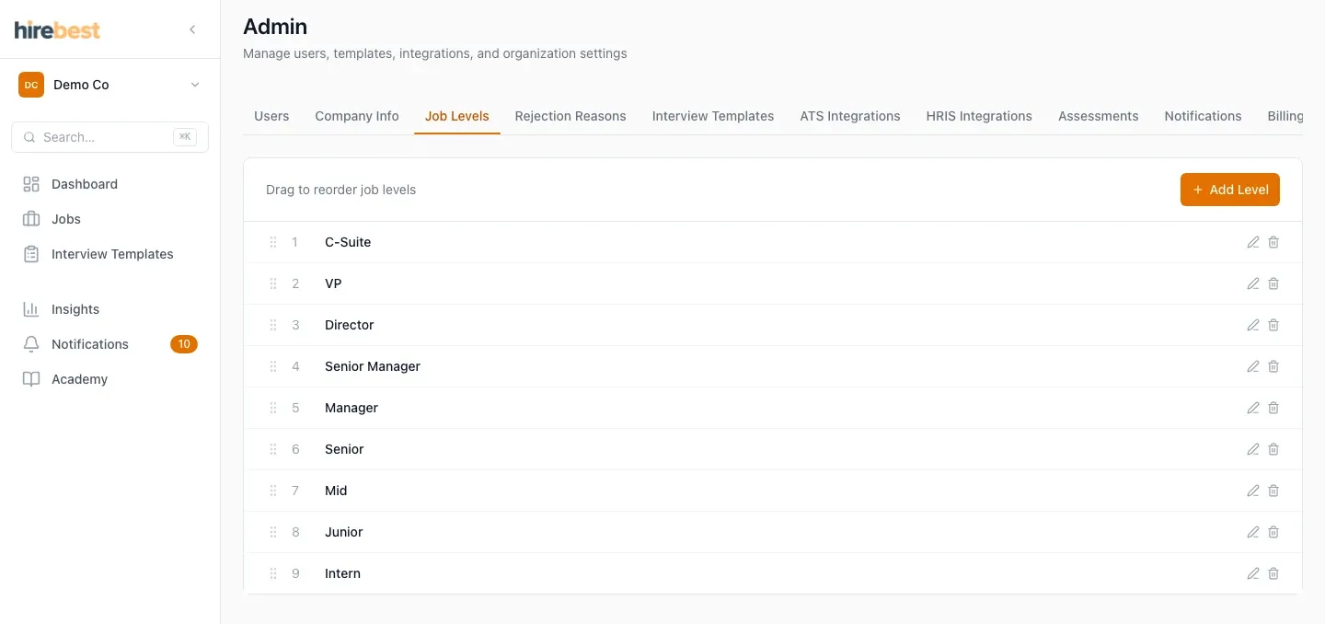
Task: Switch to the Users tab
Action: (x=271, y=116)
